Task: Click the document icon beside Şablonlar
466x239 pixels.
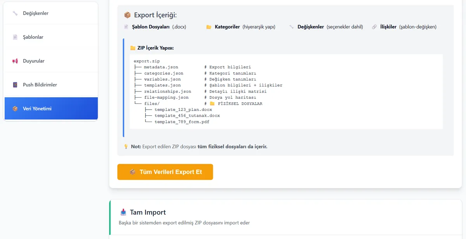Action: coord(15,37)
